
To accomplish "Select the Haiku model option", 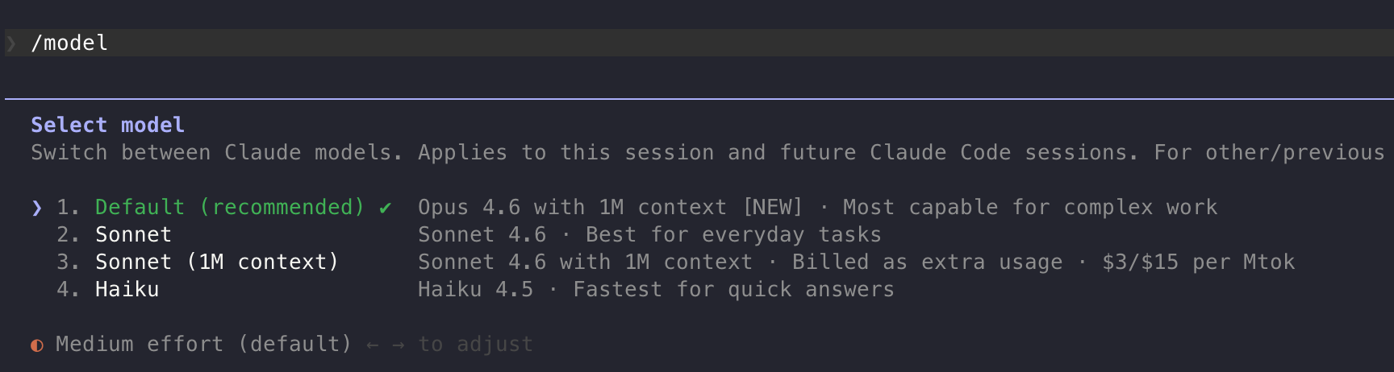I will pyautogui.click(x=127, y=290).
